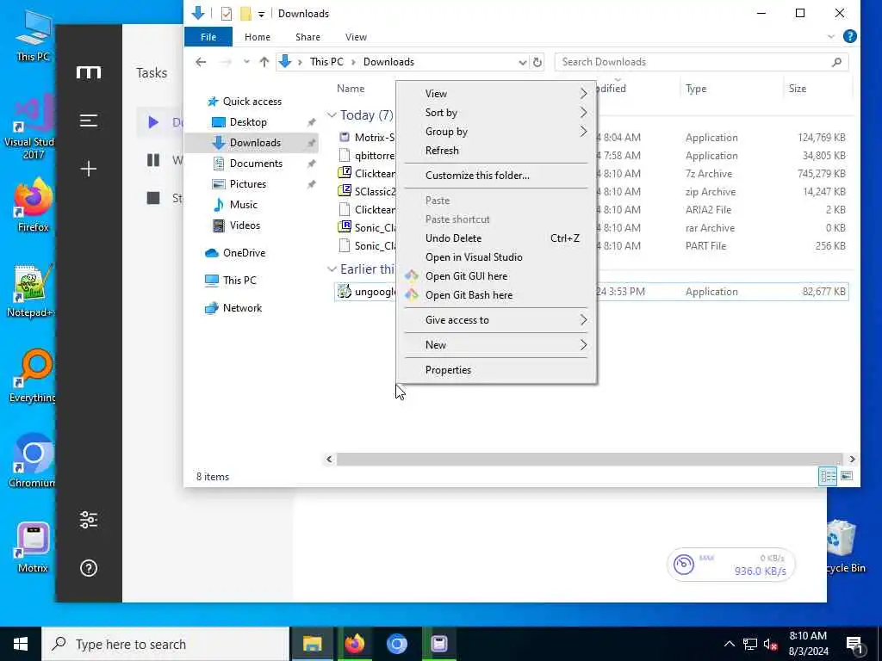This screenshot has height=661, width=882.
Task: Open the Firefox desktop shortcut
Action: point(33,205)
